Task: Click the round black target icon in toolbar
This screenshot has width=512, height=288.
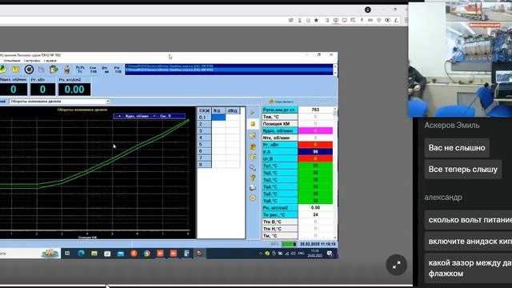Action: pos(29,70)
